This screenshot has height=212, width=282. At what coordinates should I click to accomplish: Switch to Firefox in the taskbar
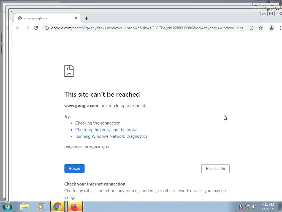[75, 206]
